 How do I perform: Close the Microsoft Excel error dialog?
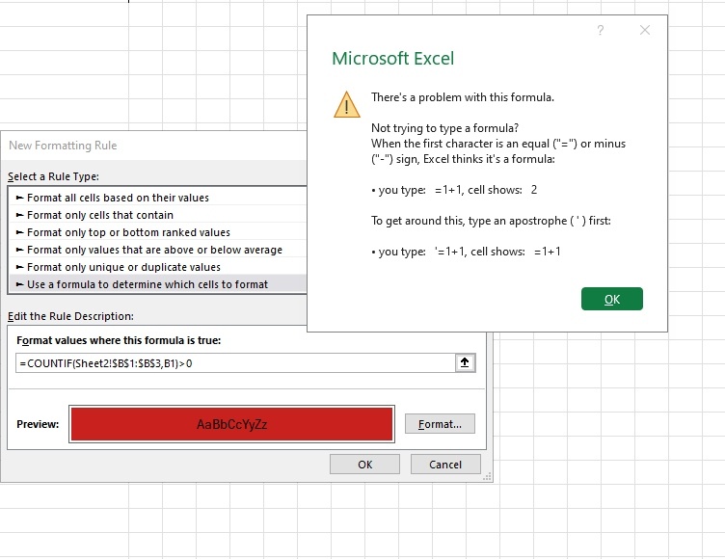pos(645,30)
